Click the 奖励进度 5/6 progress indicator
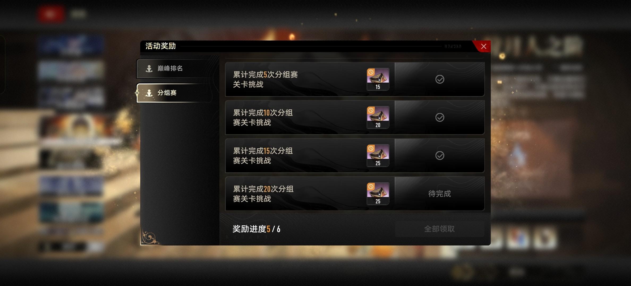 (256, 229)
